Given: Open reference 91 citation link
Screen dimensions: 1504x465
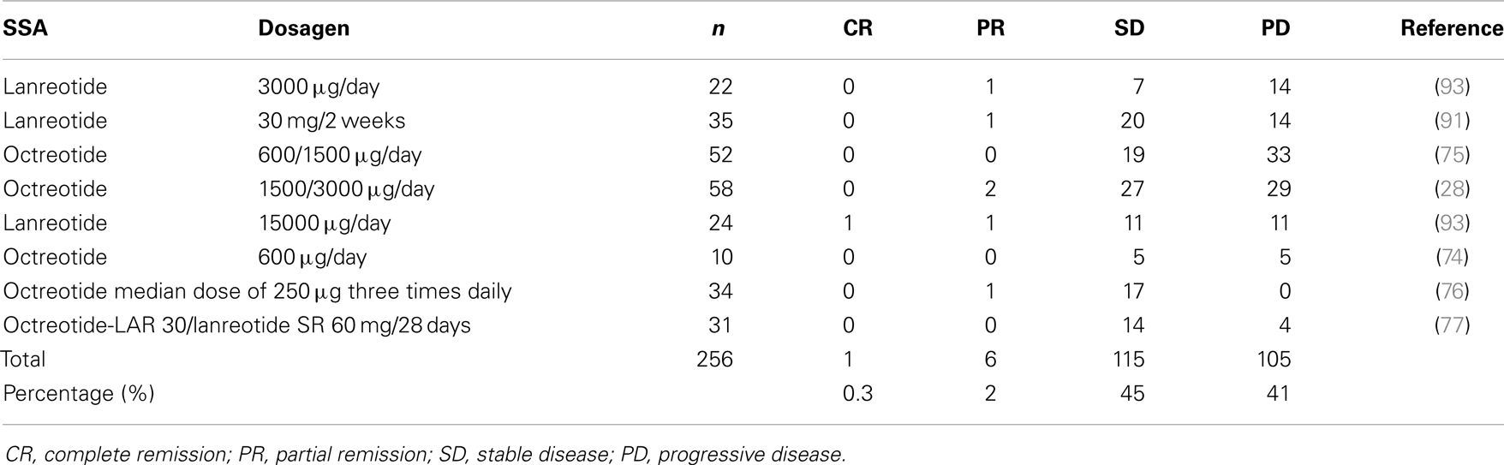Looking at the screenshot, I should 1452,121.
